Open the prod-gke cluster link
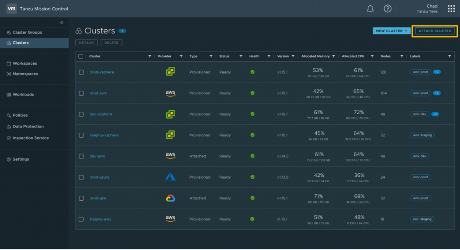The height and width of the screenshot is (250, 460). coord(97,198)
